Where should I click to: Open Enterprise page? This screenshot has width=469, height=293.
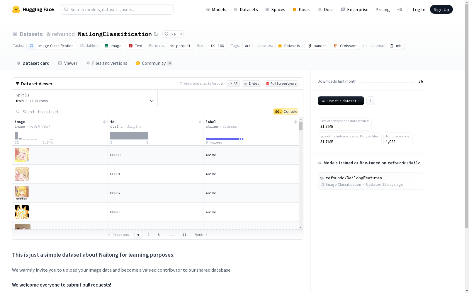pos(354,9)
